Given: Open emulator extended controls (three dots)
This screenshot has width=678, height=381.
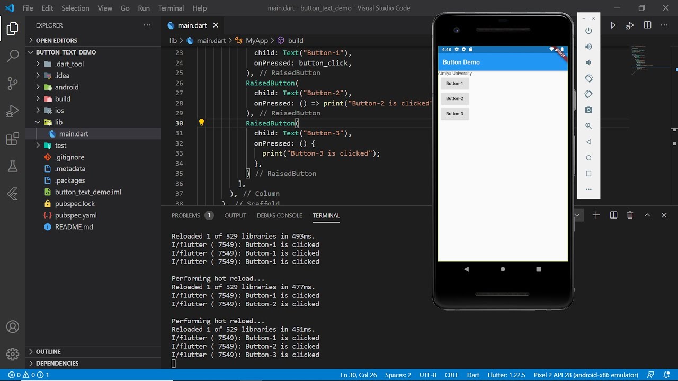Looking at the screenshot, I should (x=588, y=189).
